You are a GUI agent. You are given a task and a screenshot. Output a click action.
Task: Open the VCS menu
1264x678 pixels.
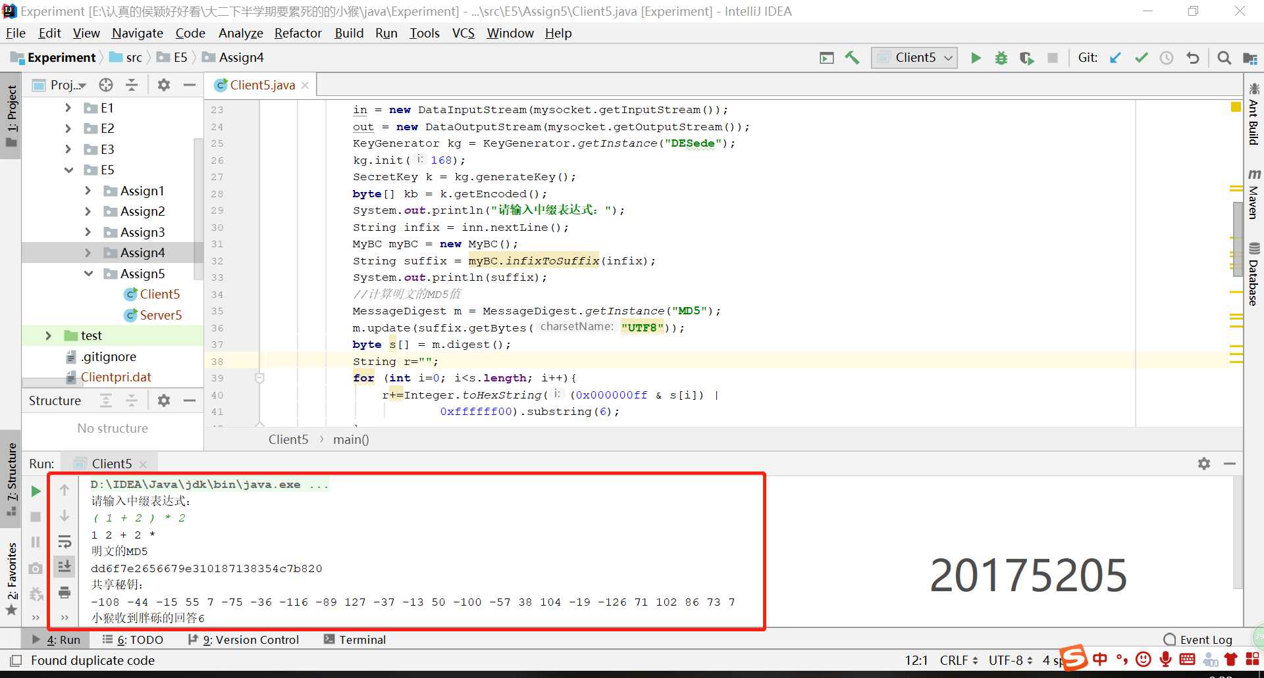tap(463, 33)
